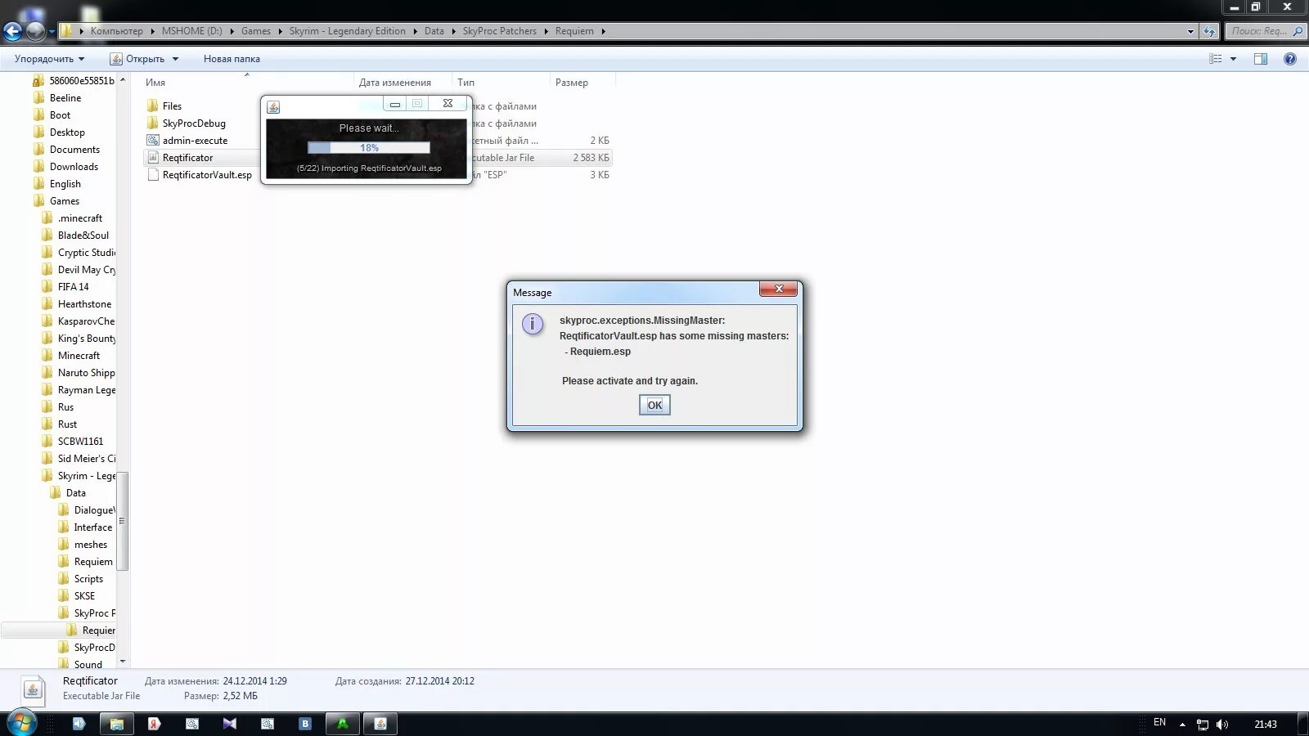Toggle the preview pane

click(1261, 59)
